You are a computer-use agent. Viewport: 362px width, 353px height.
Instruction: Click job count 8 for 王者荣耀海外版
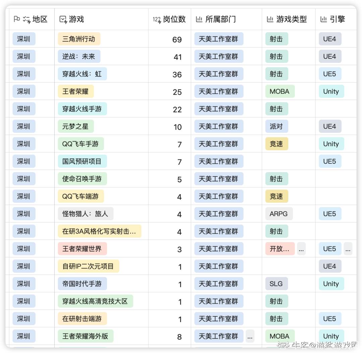tap(179, 337)
